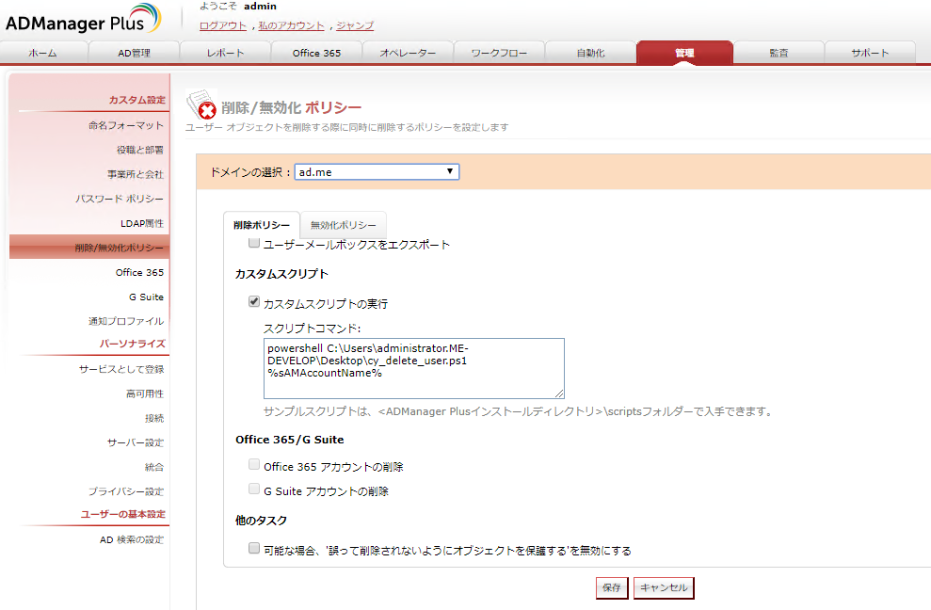
Task: Open 役職と部署 in the sidebar
Action: (x=140, y=150)
